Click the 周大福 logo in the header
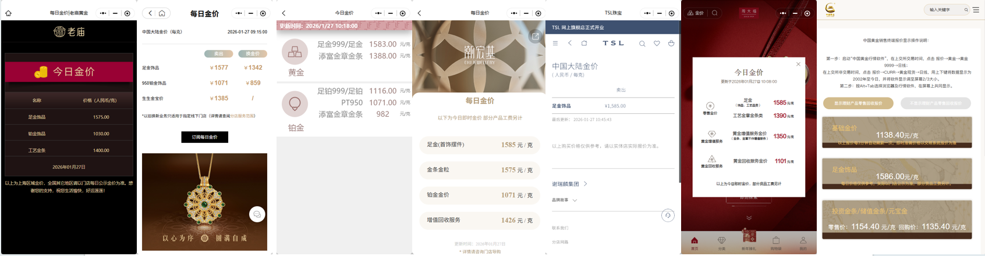This screenshot has height=256, width=985. [x=749, y=13]
